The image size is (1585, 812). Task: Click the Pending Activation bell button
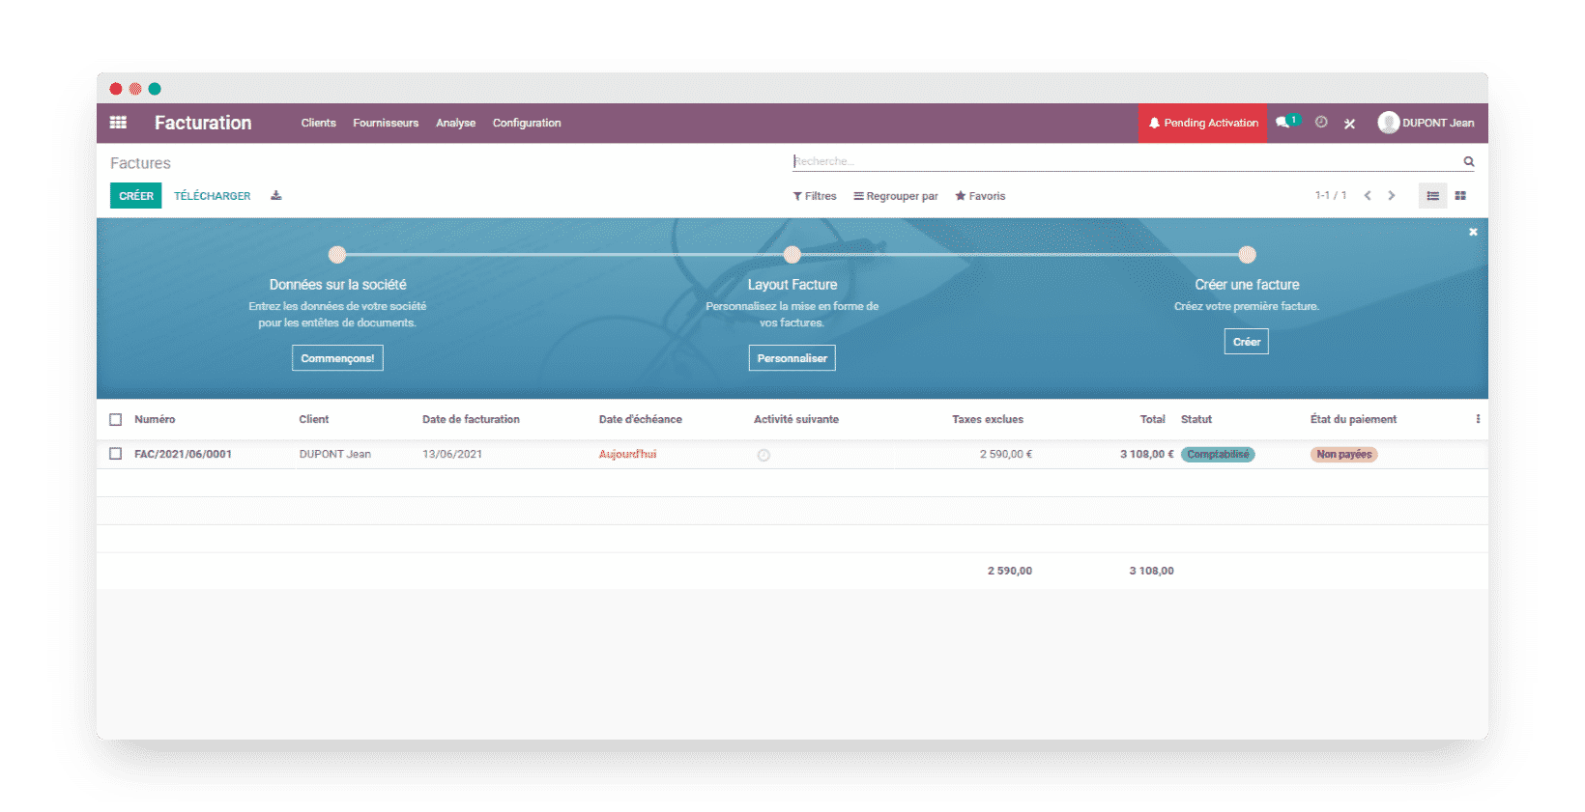[1203, 123]
